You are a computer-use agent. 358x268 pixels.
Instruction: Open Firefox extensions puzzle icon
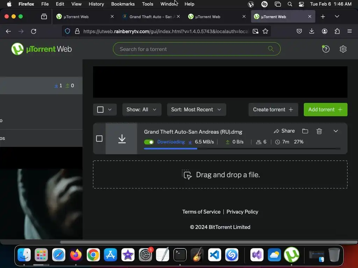(x=337, y=31)
